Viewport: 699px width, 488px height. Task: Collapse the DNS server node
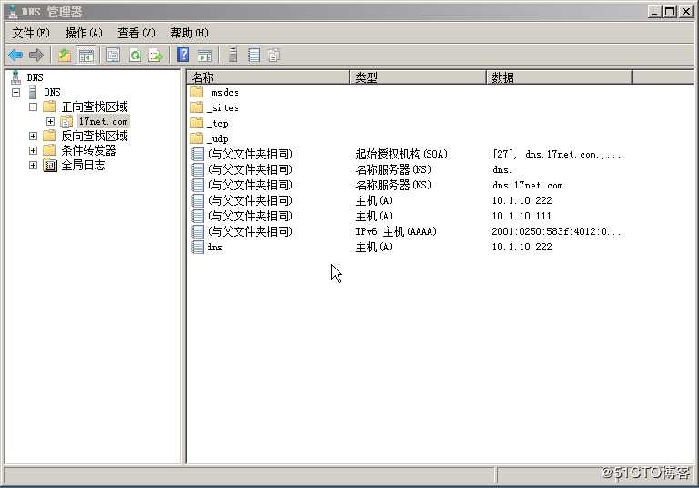(x=16, y=92)
